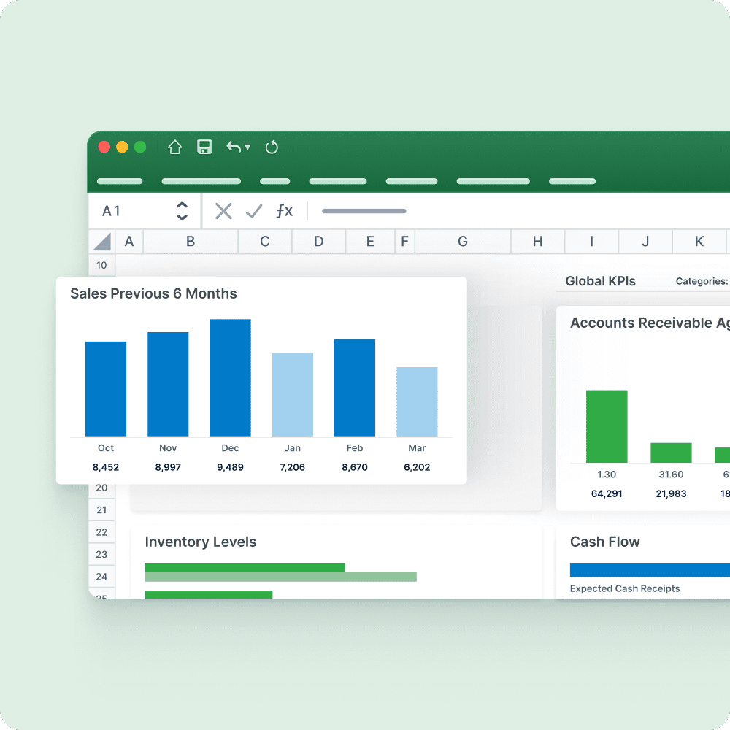Screen dimensions: 730x730
Task: Open Insert Function with the fx icon
Action: point(285,211)
